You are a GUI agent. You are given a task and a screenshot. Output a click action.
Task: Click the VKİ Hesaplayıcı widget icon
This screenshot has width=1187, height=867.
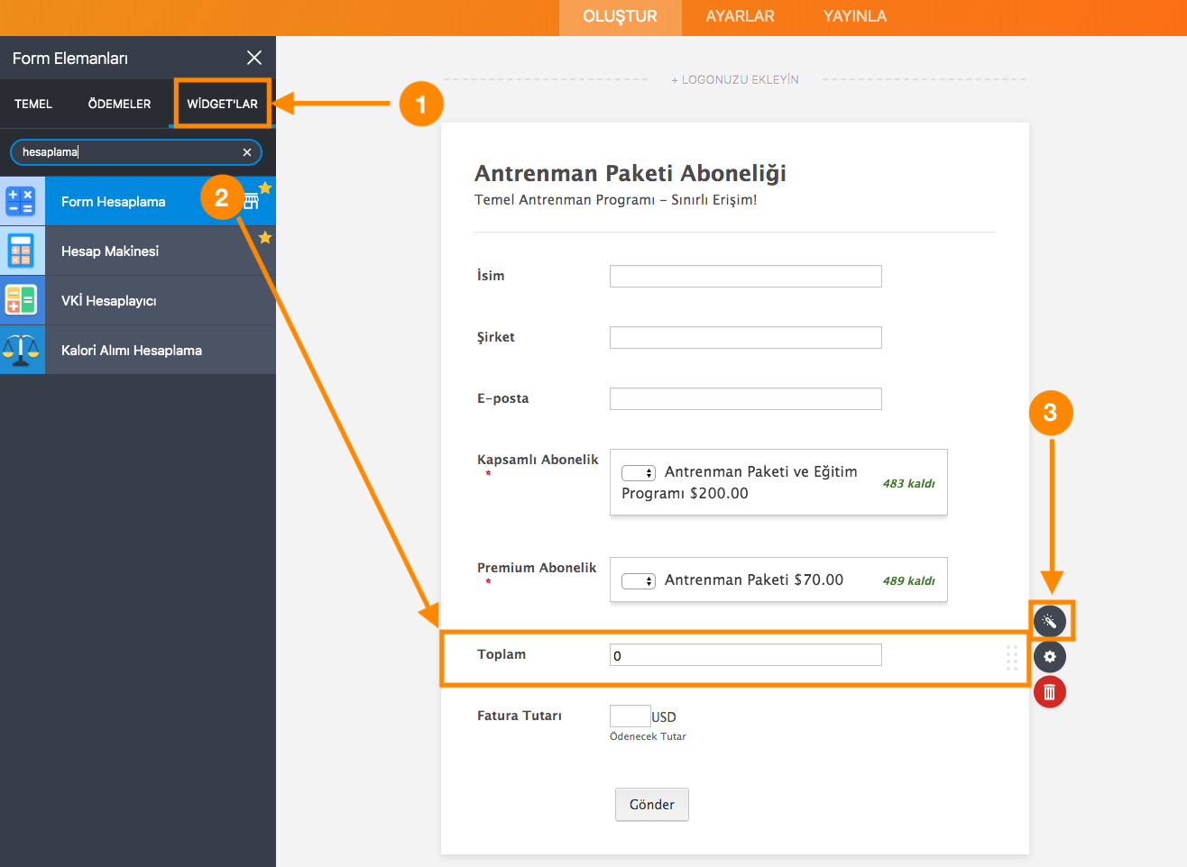pyautogui.click(x=21, y=300)
